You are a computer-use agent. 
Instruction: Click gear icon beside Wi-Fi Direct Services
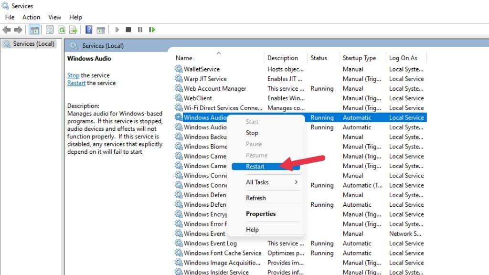(x=179, y=107)
